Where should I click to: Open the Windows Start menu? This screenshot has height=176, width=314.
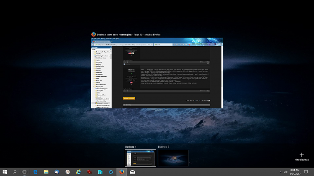tap(5, 171)
